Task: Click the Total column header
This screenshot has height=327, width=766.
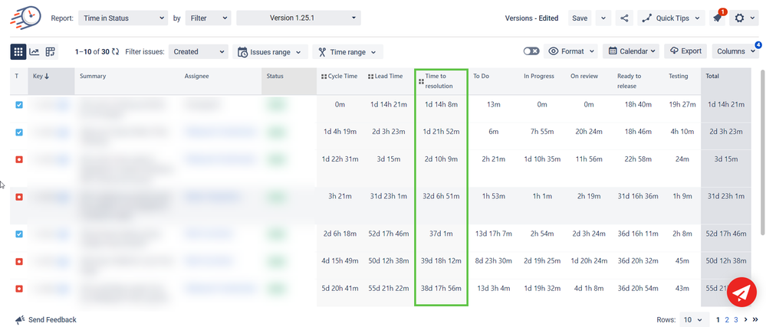Action: (x=725, y=81)
